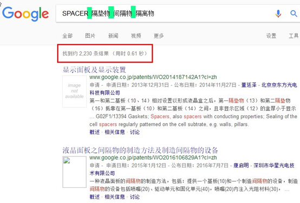Select the 全部 tab

(x=67, y=36)
